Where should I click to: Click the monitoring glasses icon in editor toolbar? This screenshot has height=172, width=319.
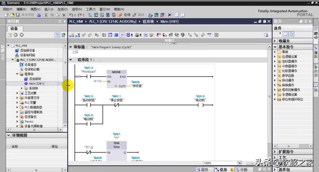coord(209,35)
